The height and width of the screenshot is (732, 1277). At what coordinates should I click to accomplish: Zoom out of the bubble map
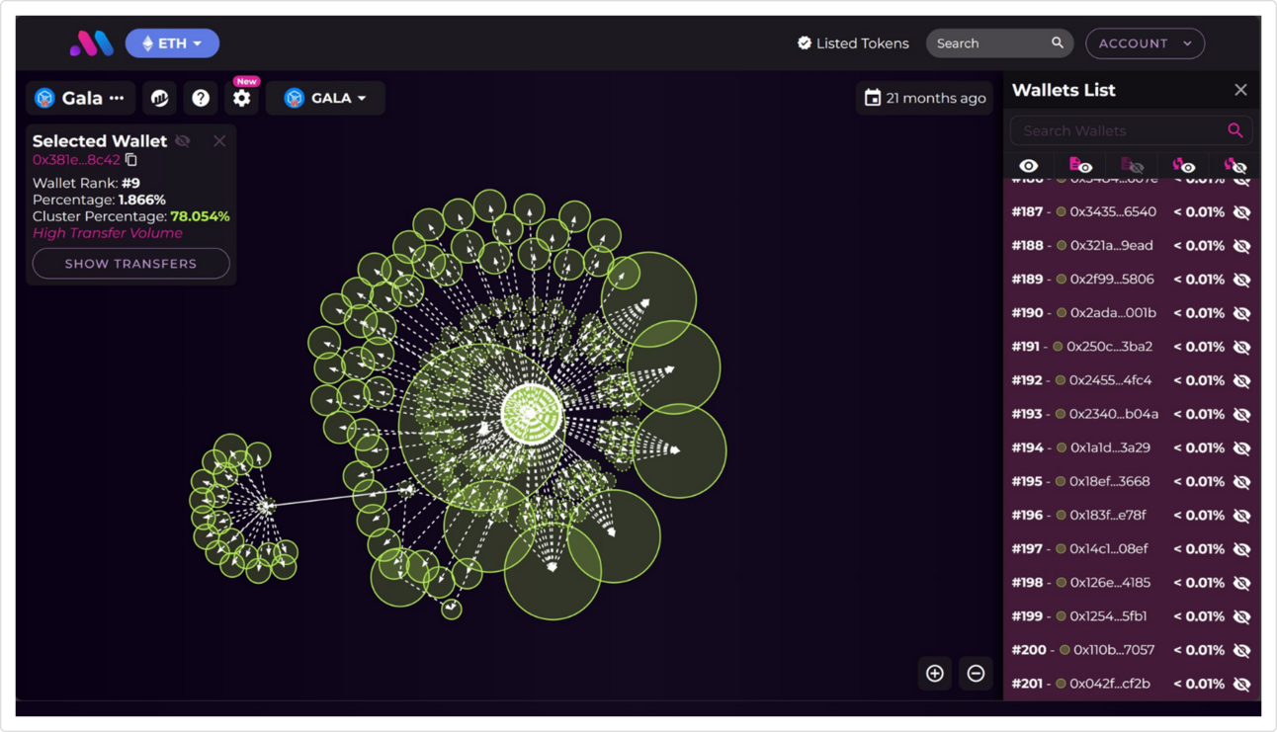click(x=975, y=673)
